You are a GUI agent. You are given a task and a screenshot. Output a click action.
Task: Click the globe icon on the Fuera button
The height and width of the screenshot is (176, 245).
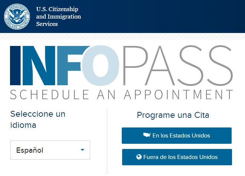point(139,157)
